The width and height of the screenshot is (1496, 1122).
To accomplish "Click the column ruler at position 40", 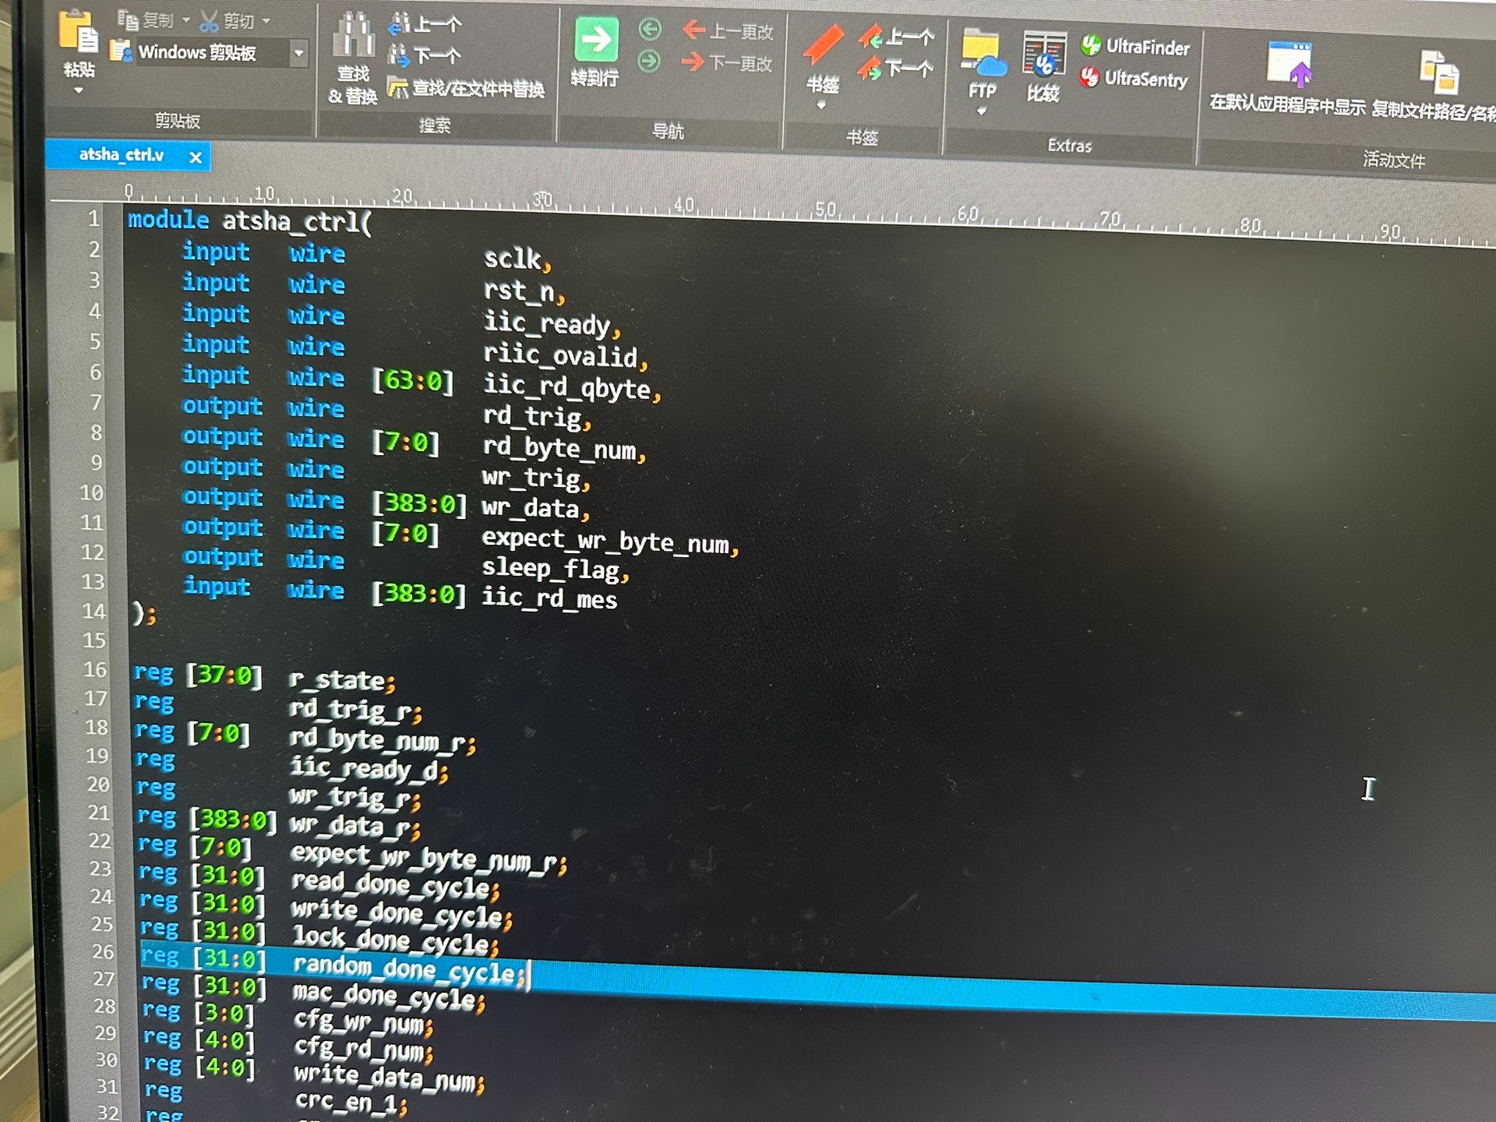I will point(684,205).
